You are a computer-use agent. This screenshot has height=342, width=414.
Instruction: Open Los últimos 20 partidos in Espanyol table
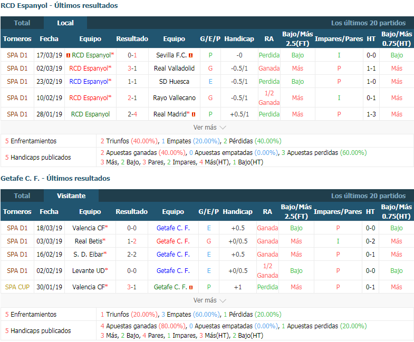(368, 23)
